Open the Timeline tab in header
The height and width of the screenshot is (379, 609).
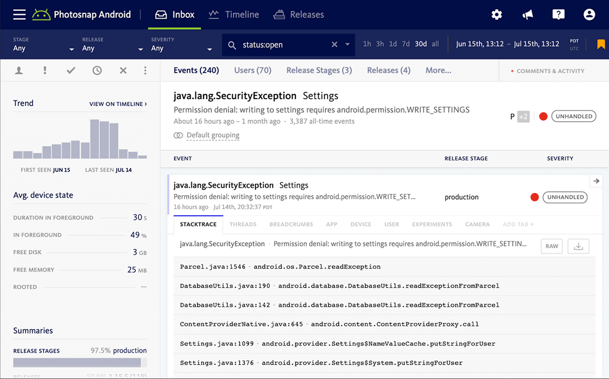[x=234, y=14]
